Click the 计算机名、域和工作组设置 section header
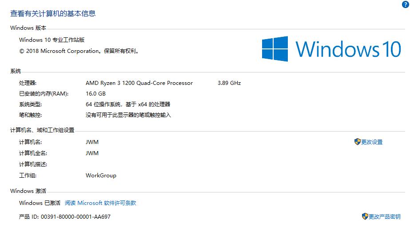This screenshot has width=410, height=252. (x=42, y=130)
